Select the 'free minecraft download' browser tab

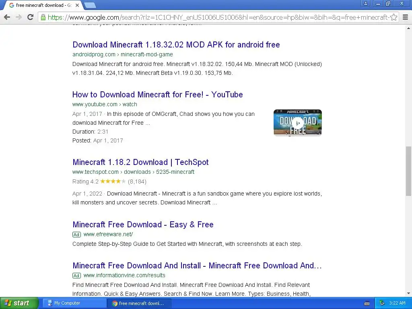(42, 5)
